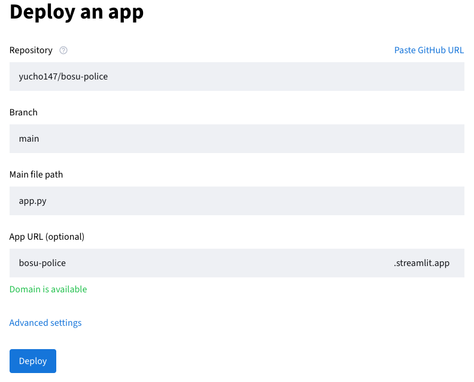Click the main branch value text
Screen dimensions: 474x382
point(29,139)
